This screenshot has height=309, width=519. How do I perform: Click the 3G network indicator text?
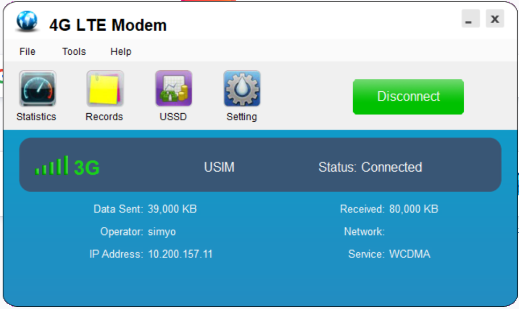pyautogui.click(x=87, y=167)
